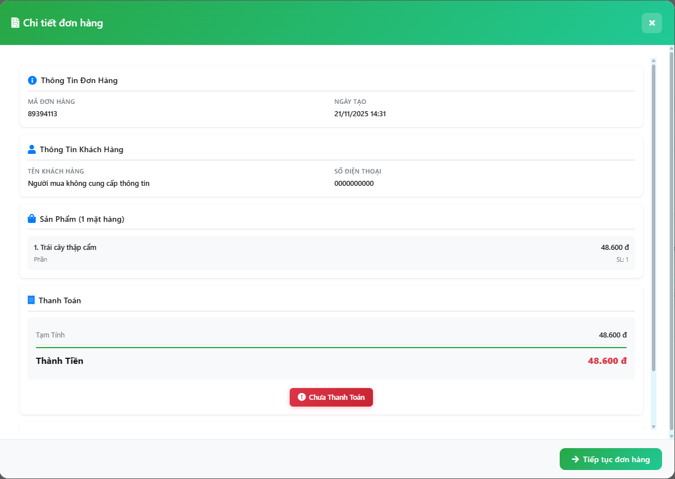Click the user icon beside Thông Tin Khách Hàng
This screenshot has width=675, height=479.
coord(31,149)
